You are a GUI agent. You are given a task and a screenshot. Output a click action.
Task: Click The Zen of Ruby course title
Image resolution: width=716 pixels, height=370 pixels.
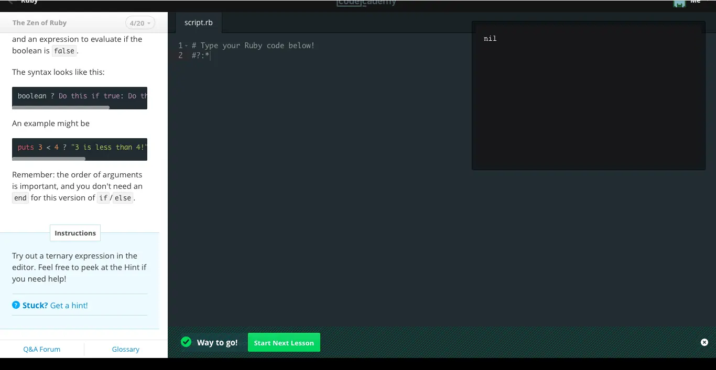39,23
